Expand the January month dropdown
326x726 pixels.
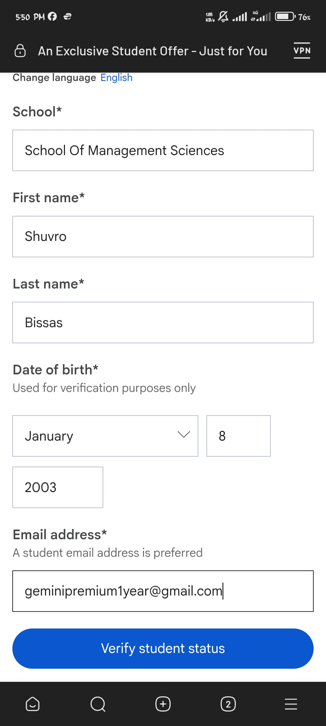click(105, 436)
